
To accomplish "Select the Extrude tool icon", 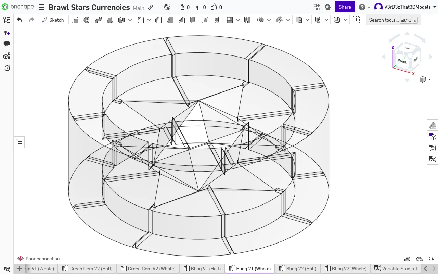I will coord(75,20).
